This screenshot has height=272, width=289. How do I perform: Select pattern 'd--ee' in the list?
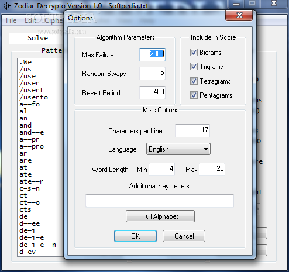30,223
